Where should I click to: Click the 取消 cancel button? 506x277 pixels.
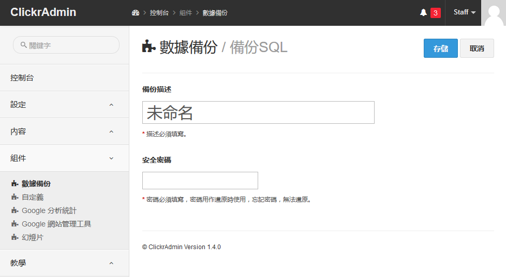(x=477, y=48)
